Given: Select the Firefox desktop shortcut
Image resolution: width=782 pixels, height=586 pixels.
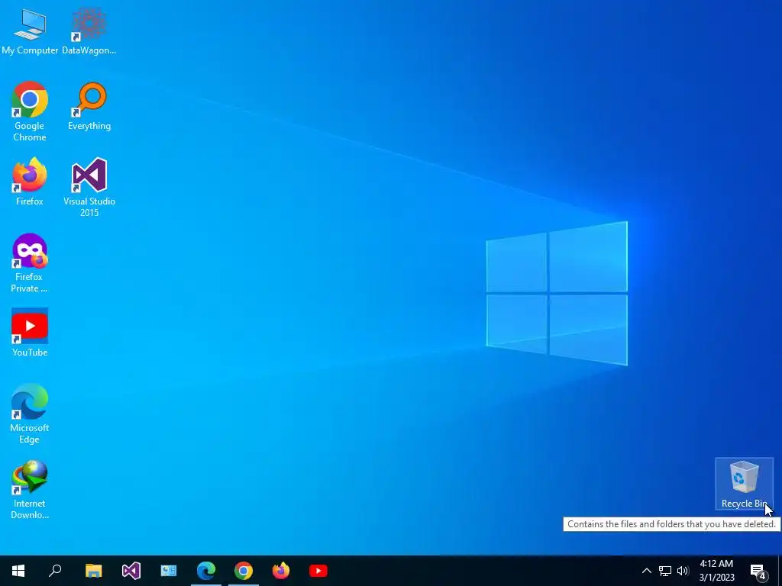Looking at the screenshot, I should point(30,182).
